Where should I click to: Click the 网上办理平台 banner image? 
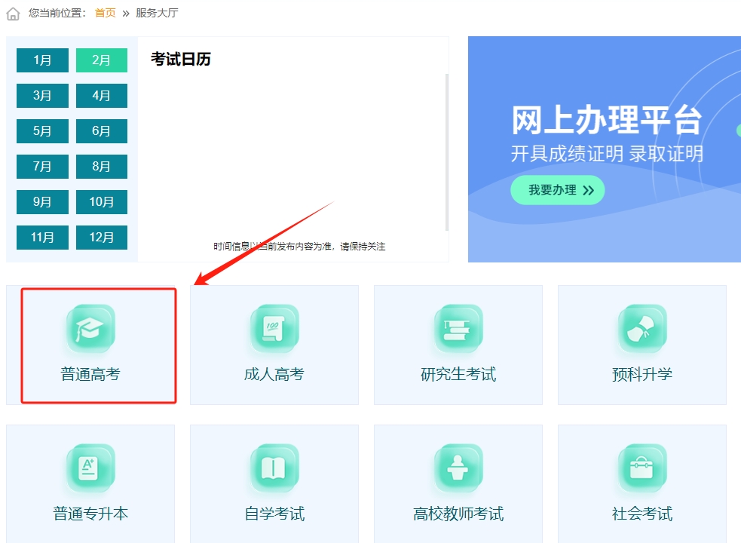point(604,98)
